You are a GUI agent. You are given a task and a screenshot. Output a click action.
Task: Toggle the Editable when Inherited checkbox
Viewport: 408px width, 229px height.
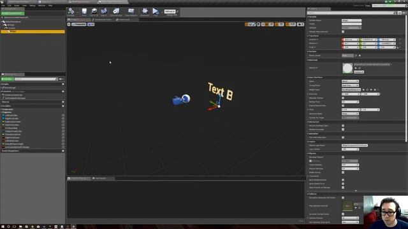[x=343, y=32]
